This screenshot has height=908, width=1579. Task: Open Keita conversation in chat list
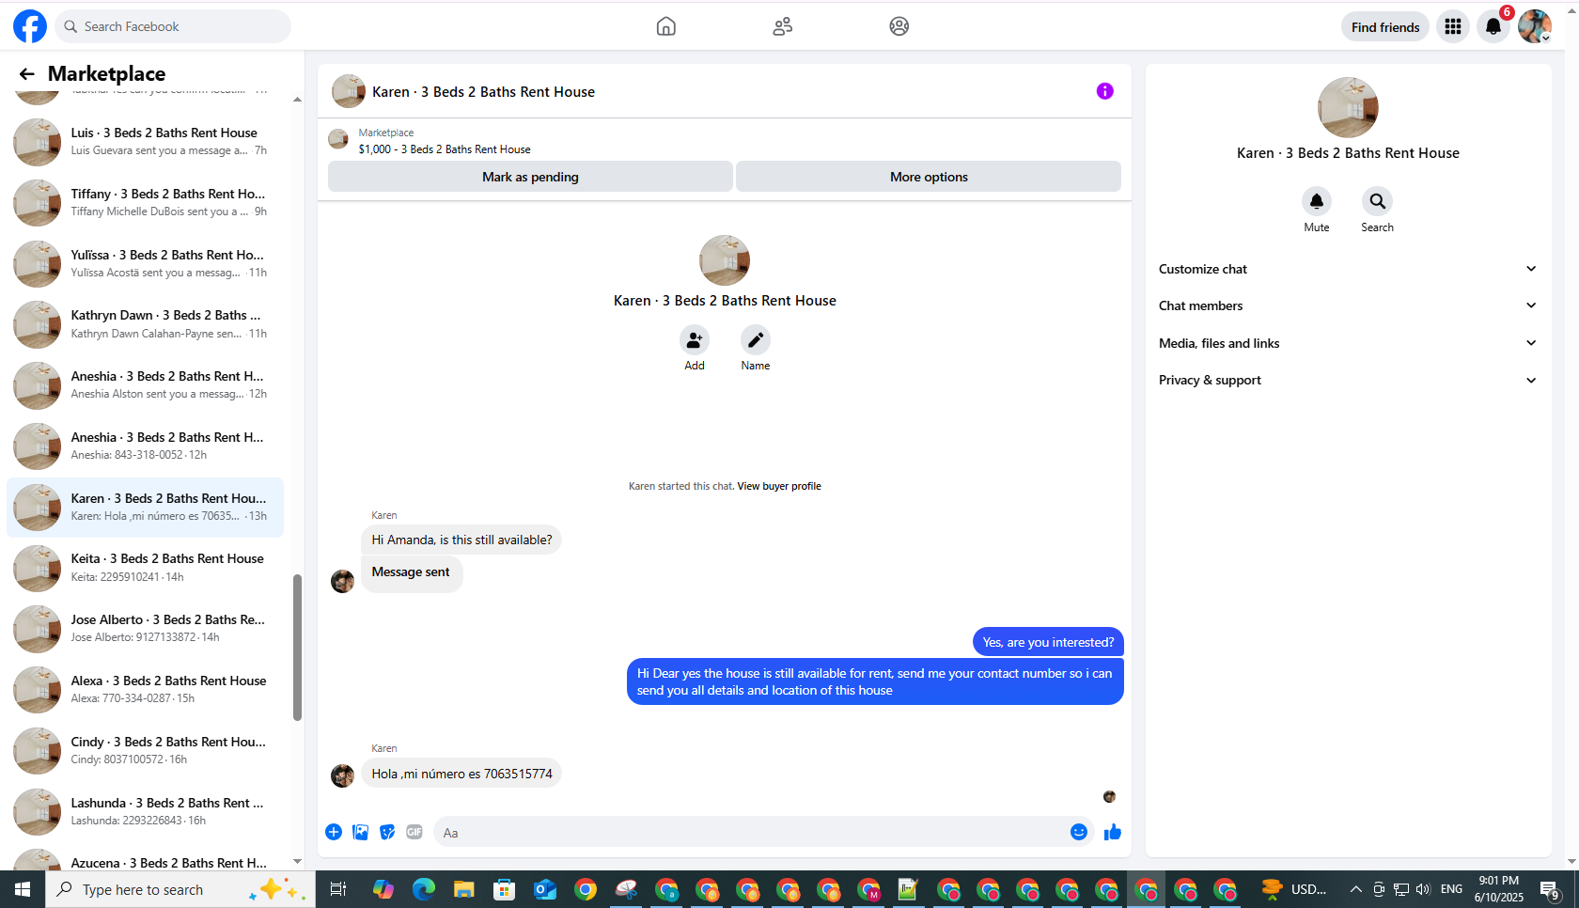point(146,568)
